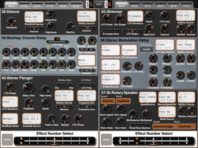The height and width of the screenshot is (148, 198).
Task: Click the Frequency:Amt slider showing -60
Action: (x=86, y=106)
